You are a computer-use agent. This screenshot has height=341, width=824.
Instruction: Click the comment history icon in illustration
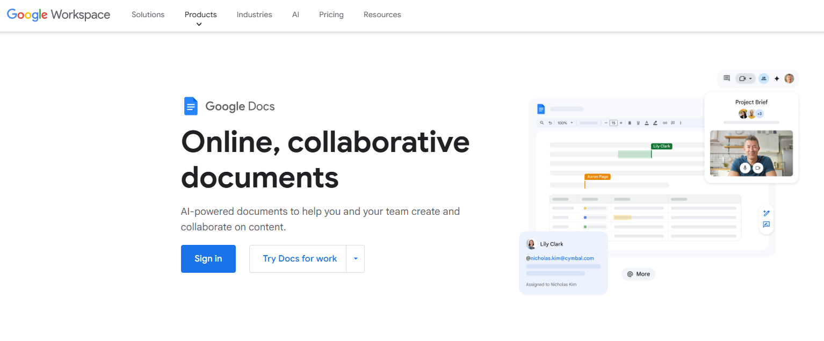click(x=727, y=78)
